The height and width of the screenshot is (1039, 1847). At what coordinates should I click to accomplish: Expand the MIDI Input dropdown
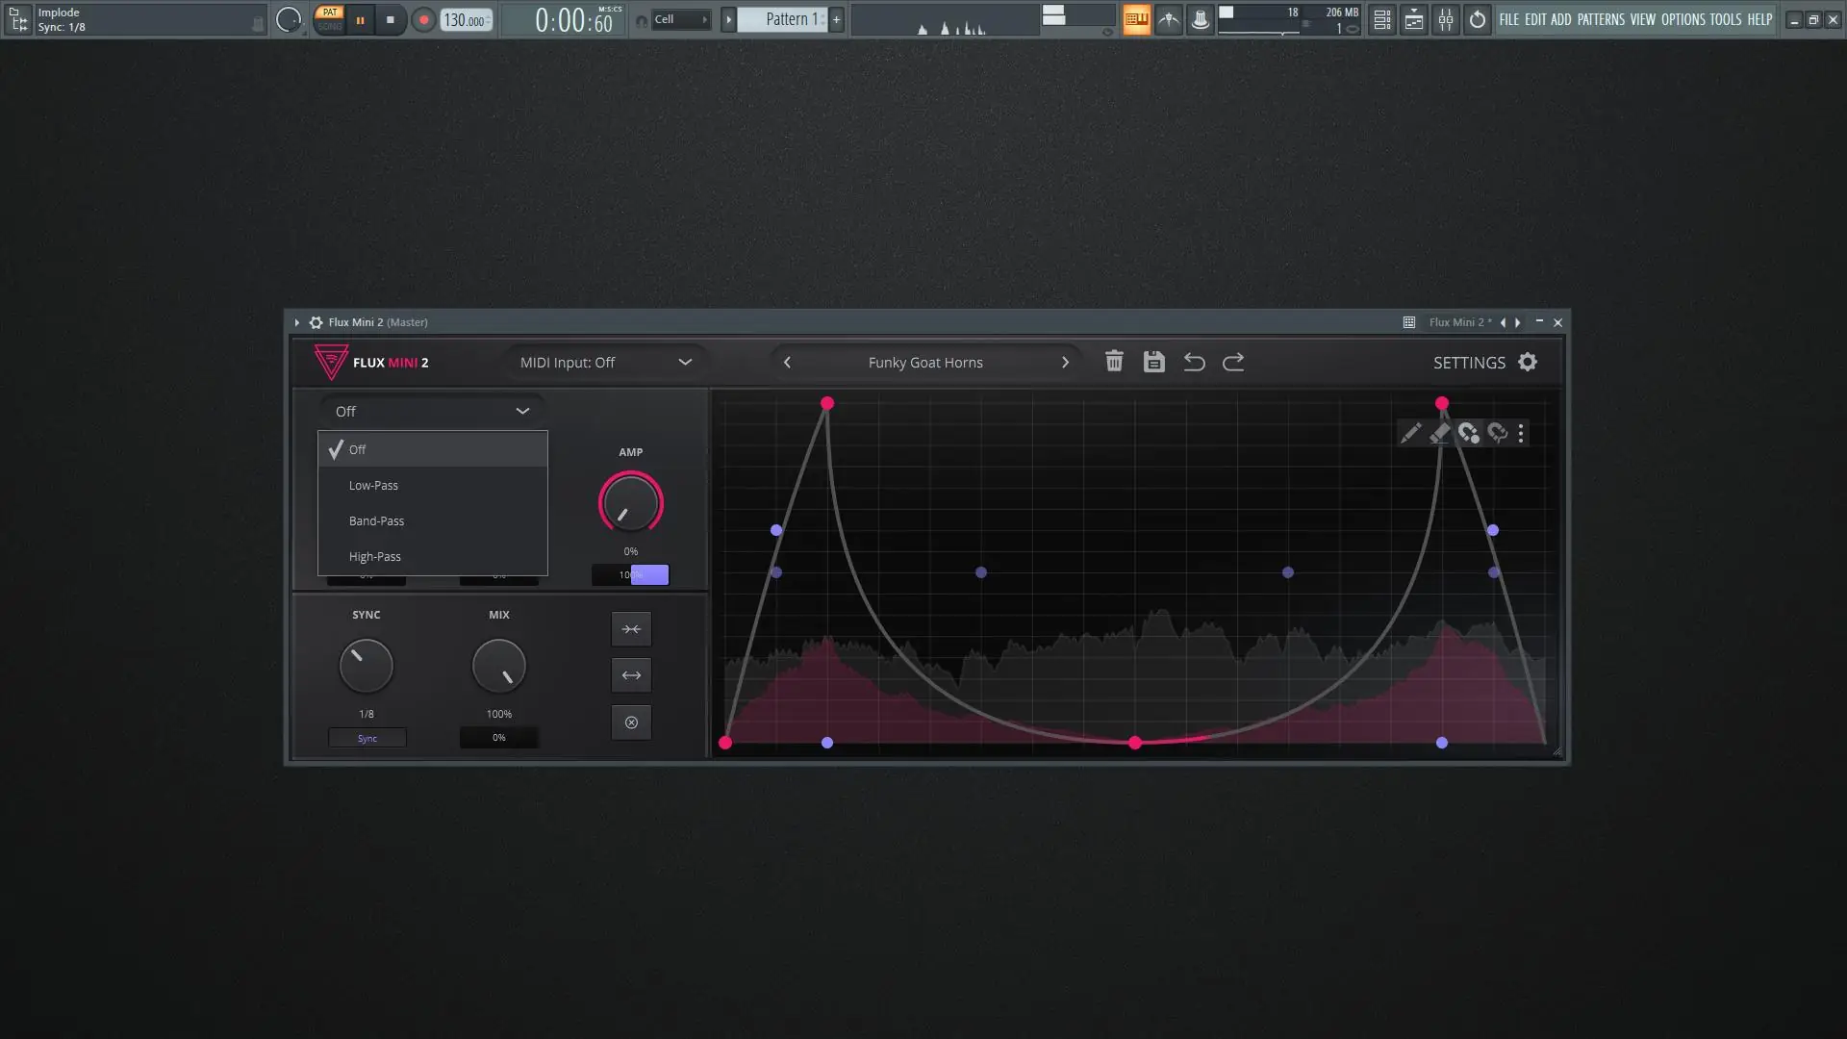tap(606, 363)
